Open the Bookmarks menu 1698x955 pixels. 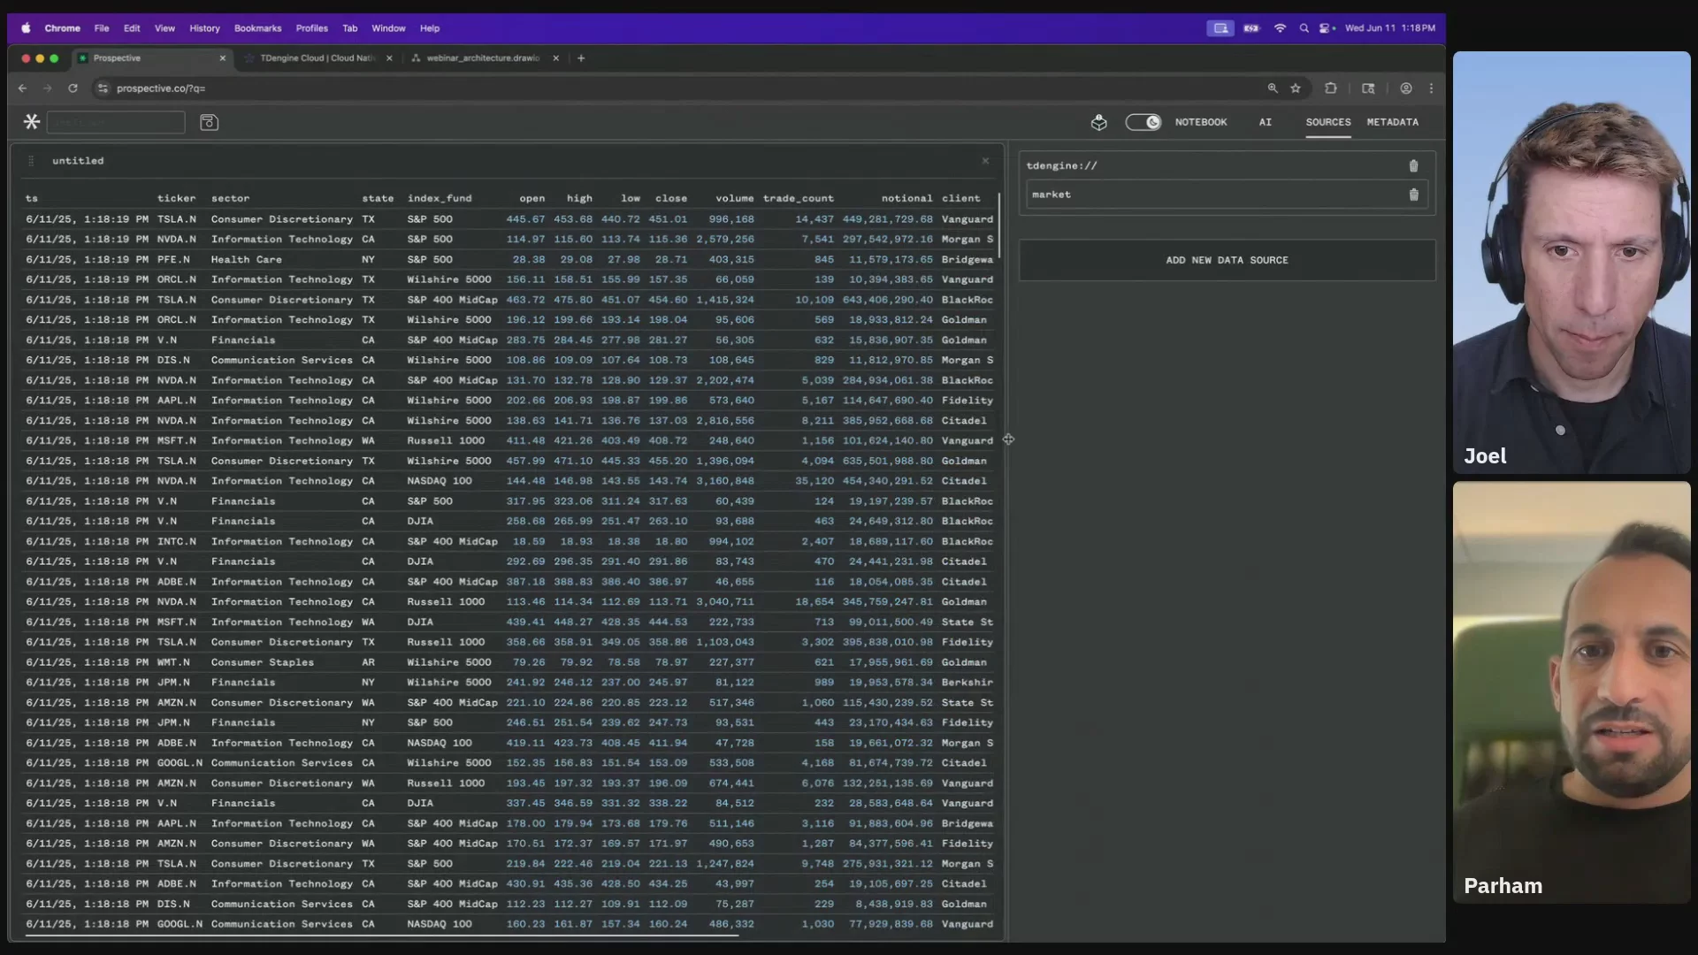coord(257,28)
